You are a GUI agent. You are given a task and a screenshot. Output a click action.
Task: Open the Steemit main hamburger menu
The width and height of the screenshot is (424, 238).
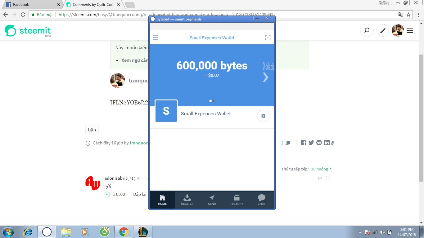pos(410,30)
